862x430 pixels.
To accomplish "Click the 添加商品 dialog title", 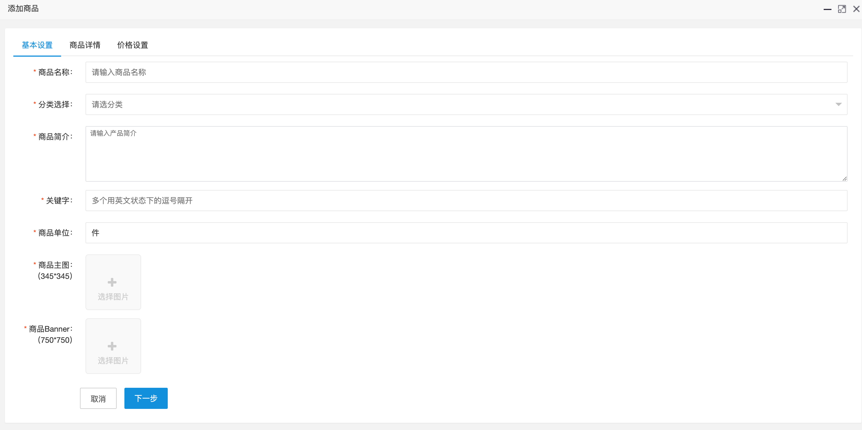I will coord(23,9).
